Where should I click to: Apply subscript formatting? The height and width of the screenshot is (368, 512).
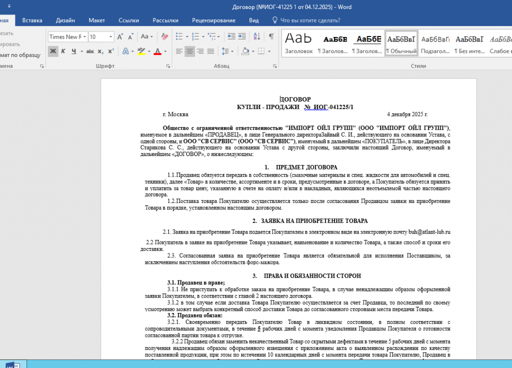(x=100, y=51)
